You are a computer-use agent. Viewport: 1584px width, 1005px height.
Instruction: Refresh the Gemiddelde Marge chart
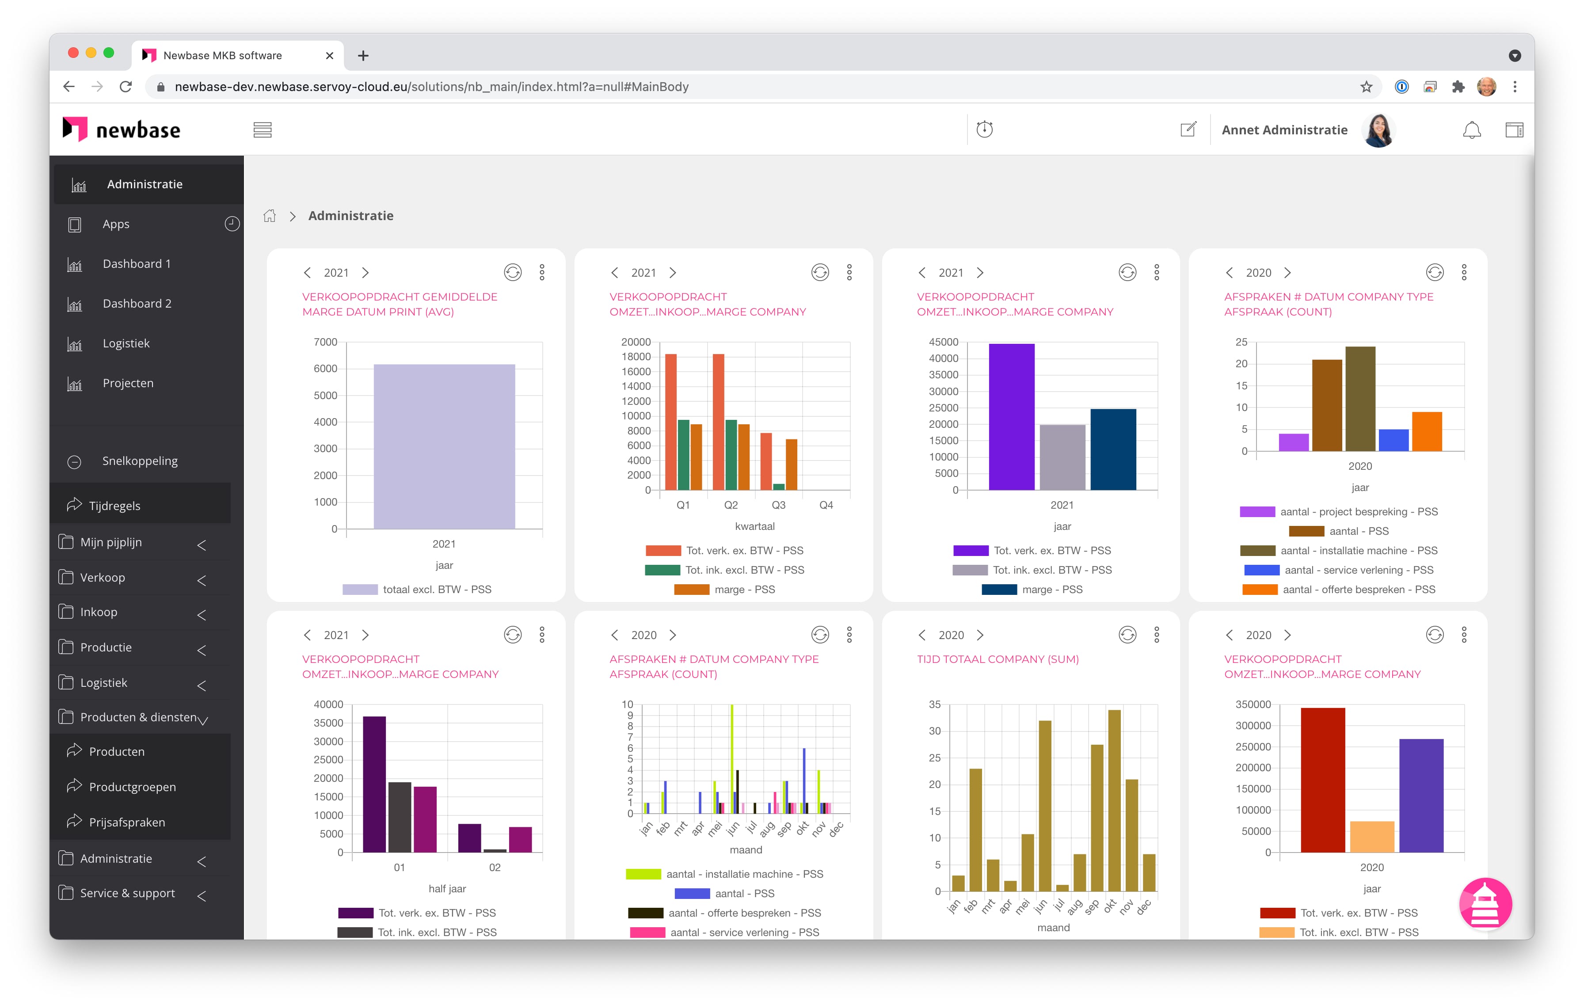click(x=512, y=272)
